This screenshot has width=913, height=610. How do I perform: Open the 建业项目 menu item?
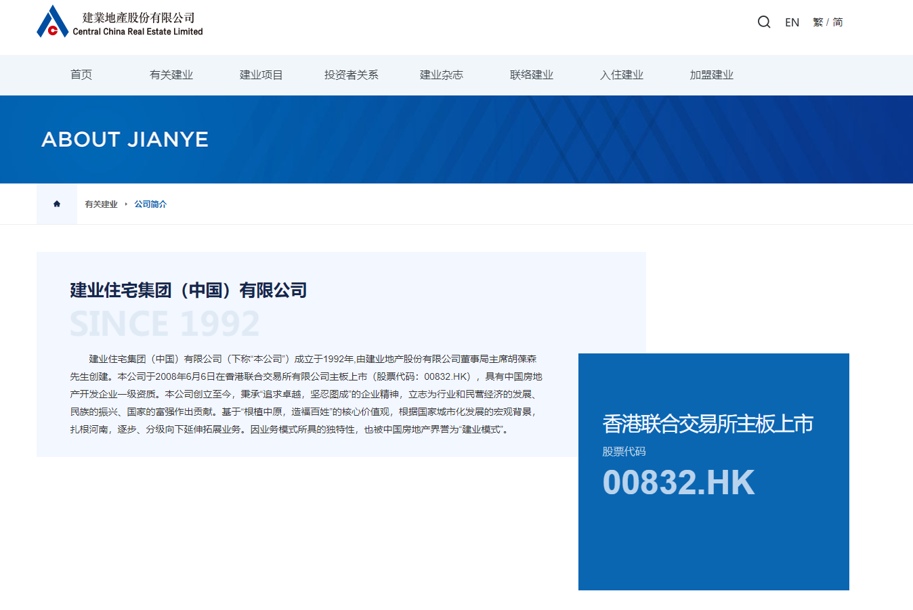tap(261, 74)
